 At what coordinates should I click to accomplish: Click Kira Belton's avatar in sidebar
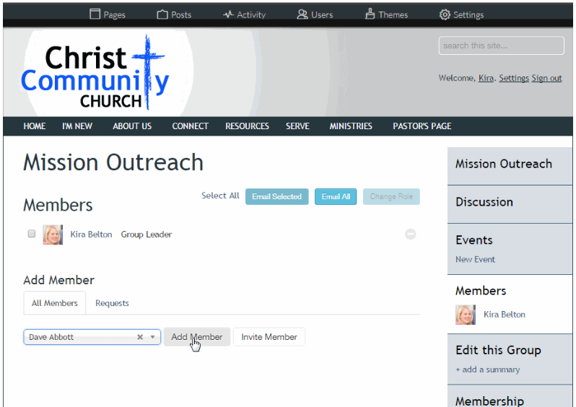coord(466,315)
